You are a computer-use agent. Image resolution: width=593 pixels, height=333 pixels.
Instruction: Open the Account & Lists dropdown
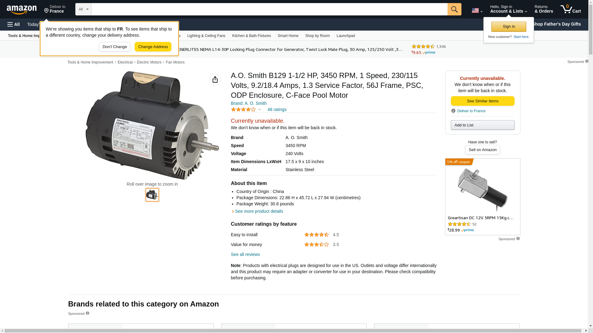508,9
